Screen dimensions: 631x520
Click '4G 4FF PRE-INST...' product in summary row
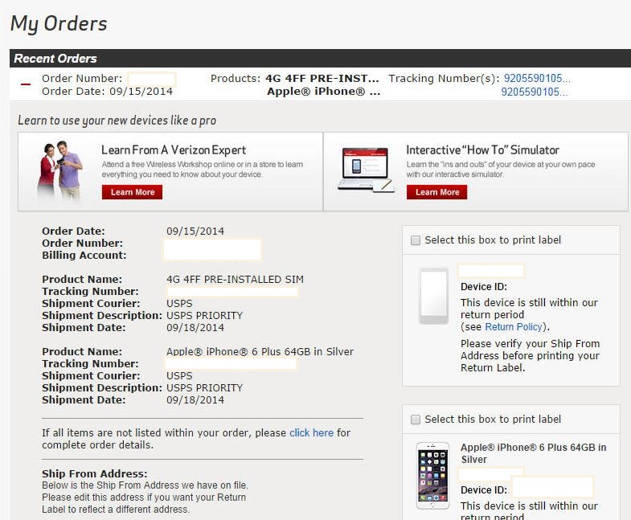[322, 78]
